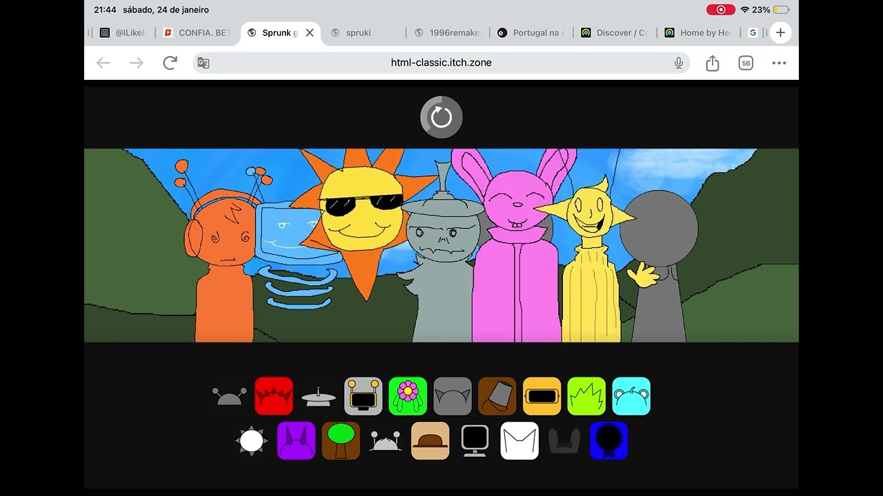Go forward in browser history

137,63
